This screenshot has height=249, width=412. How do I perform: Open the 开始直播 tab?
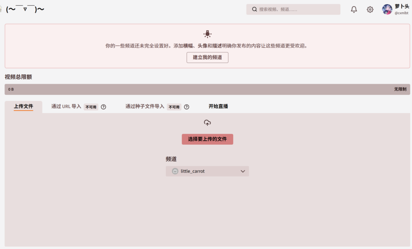(x=218, y=106)
